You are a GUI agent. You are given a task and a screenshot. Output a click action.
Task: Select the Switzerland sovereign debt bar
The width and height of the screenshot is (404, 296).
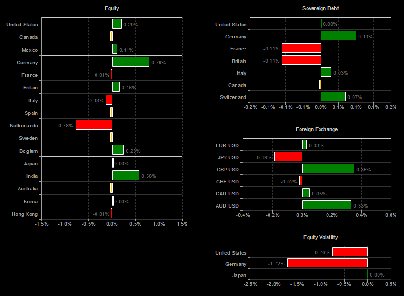coord(333,97)
